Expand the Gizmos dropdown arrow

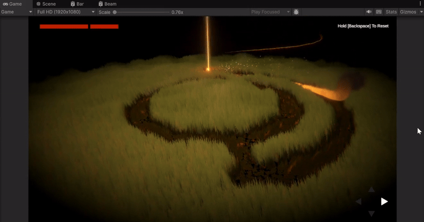(x=421, y=12)
